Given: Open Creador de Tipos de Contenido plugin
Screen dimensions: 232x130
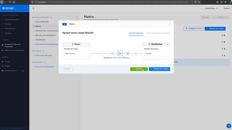Looking at the screenshot, I should click(12, 45).
